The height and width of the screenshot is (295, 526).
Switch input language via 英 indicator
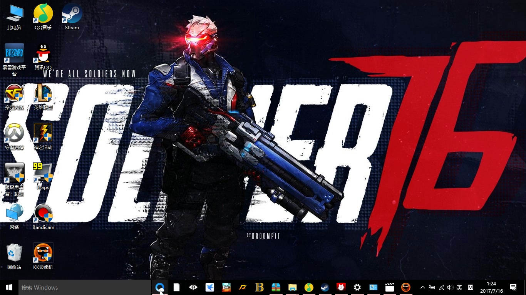(x=459, y=287)
